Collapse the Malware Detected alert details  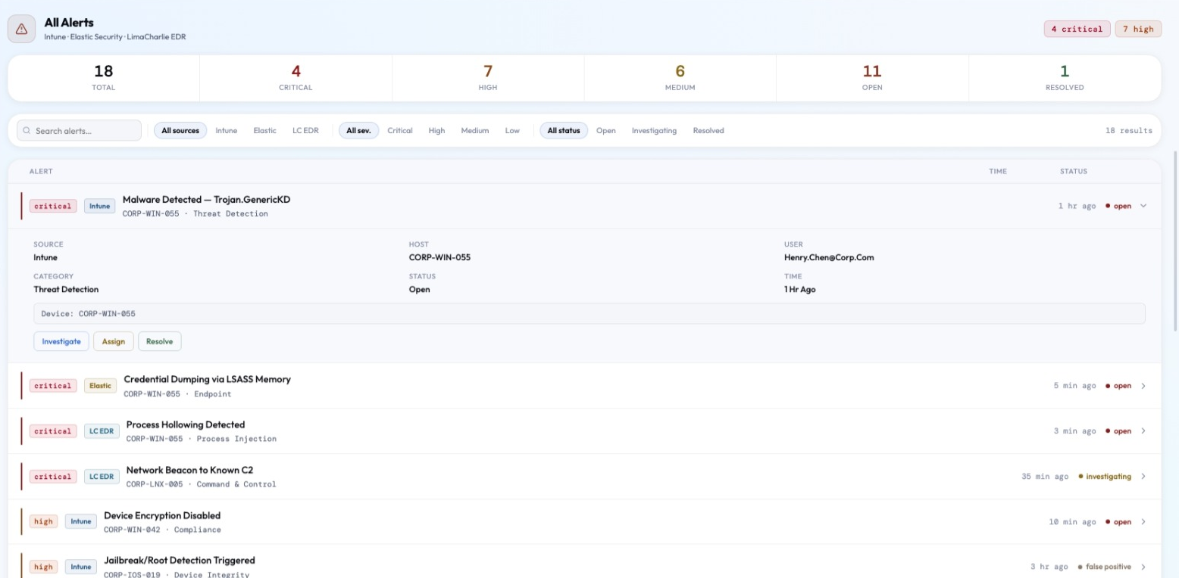coord(1143,206)
